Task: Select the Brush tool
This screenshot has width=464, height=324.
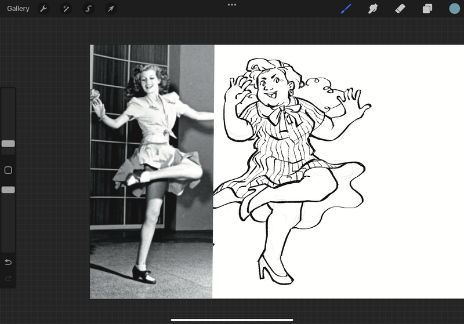Action: [346, 9]
